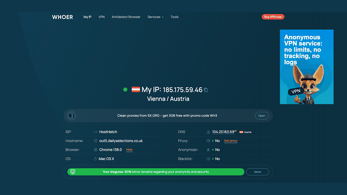347x195 pixels.
Task: Click the Chrome browser icon in Browser row
Action: tap(95, 149)
